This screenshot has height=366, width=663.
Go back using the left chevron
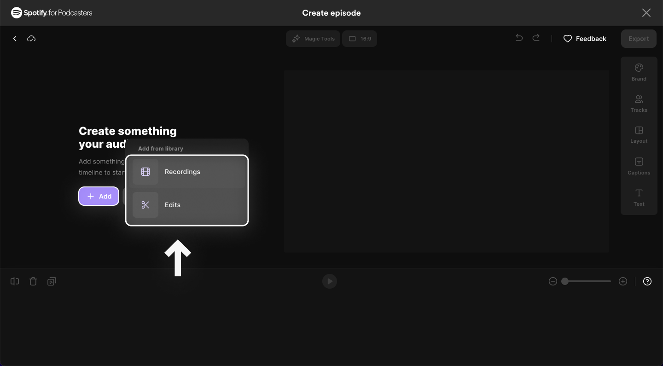click(x=15, y=39)
